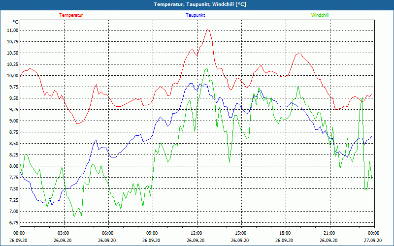Click the 7,00 y-axis value

tap(14, 211)
